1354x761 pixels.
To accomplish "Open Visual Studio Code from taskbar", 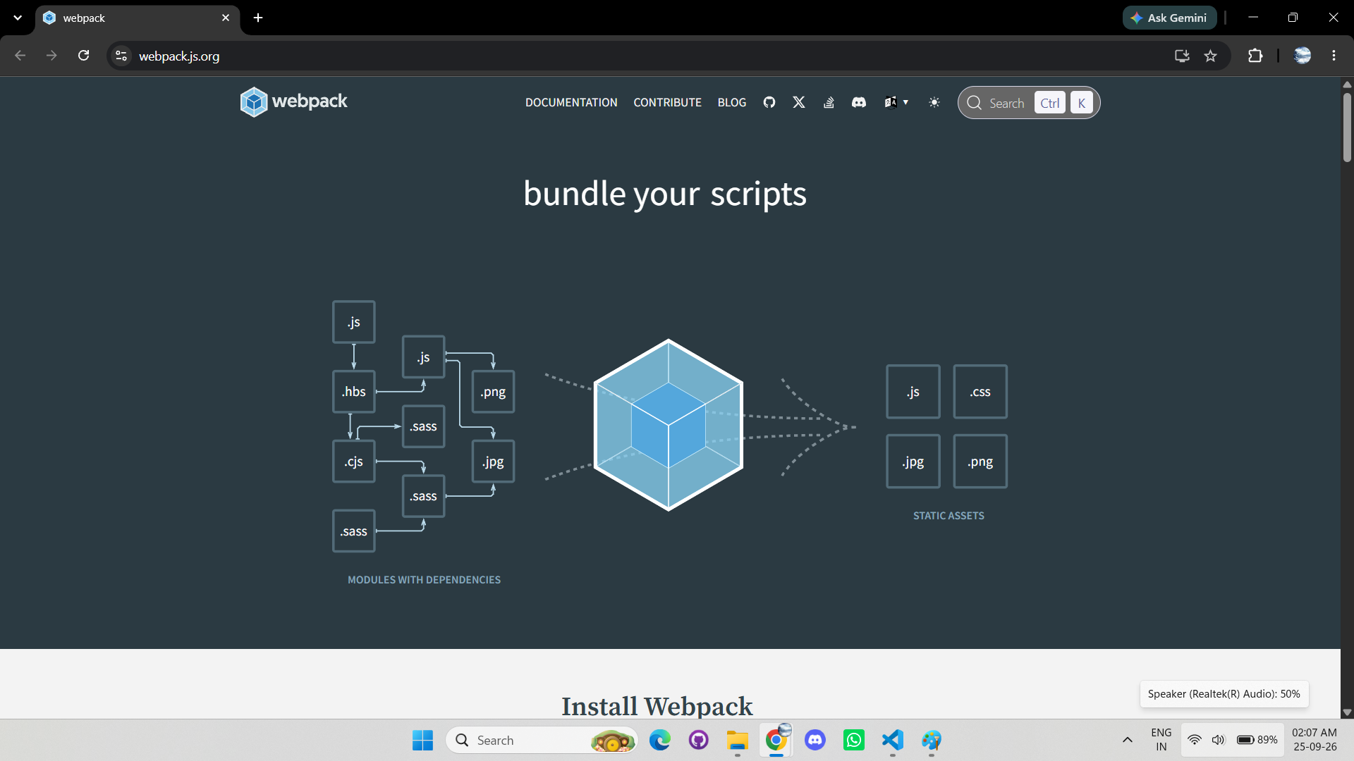I will pyautogui.click(x=893, y=740).
